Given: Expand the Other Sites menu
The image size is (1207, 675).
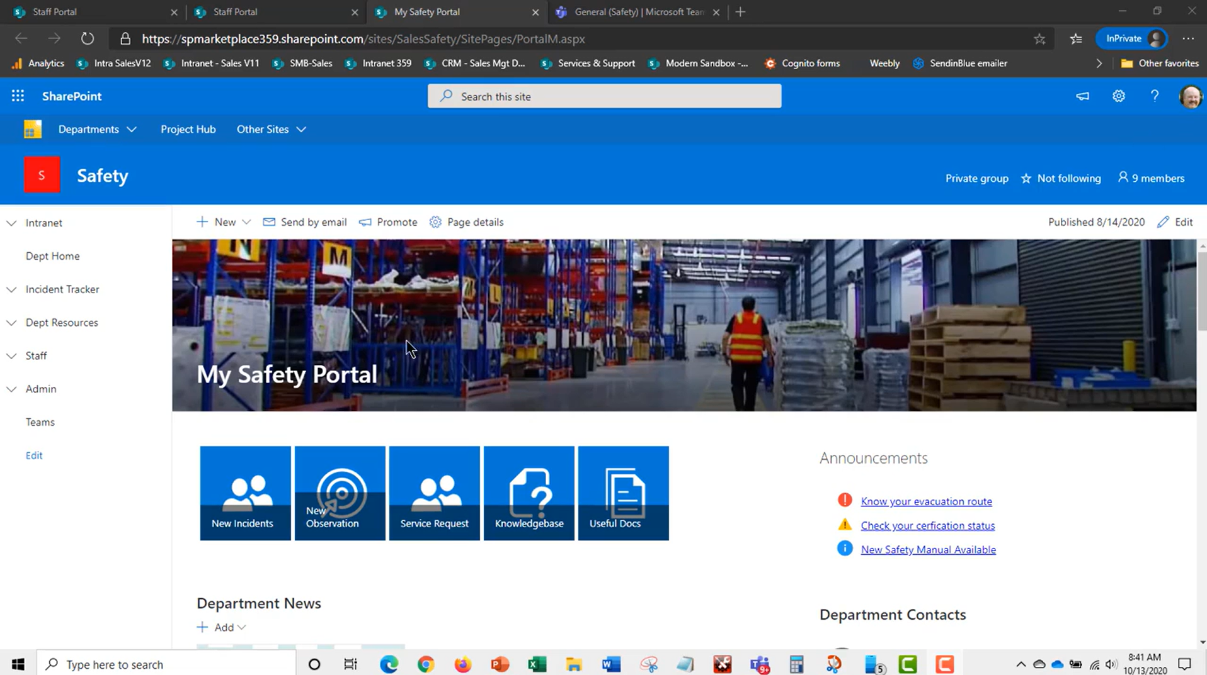Looking at the screenshot, I should pyautogui.click(x=271, y=129).
